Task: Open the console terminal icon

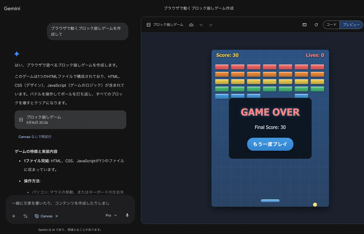Action: [305, 25]
